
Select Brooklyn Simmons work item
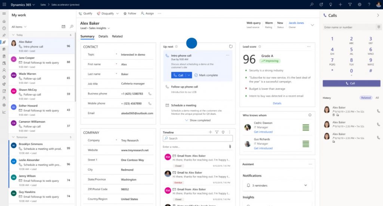pos(42,148)
